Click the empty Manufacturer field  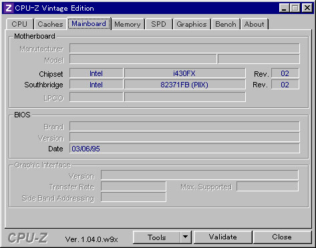click(x=184, y=48)
